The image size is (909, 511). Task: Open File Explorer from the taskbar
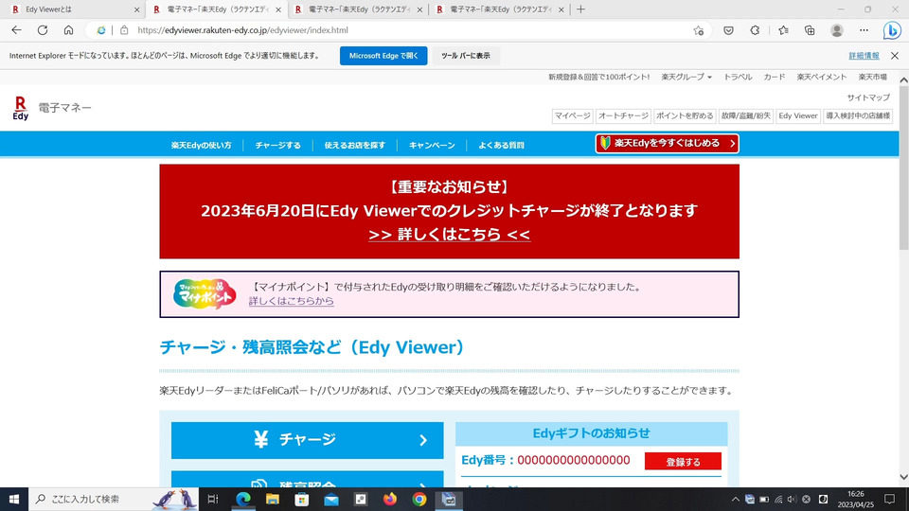[273, 499]
